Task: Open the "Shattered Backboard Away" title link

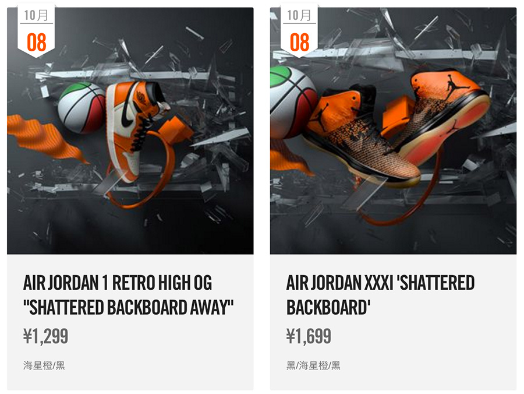Action: (x=128, y=295)
